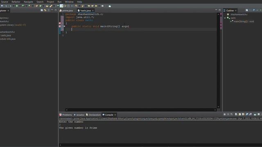Click the Clear Console icon

(x=236, y=114)
